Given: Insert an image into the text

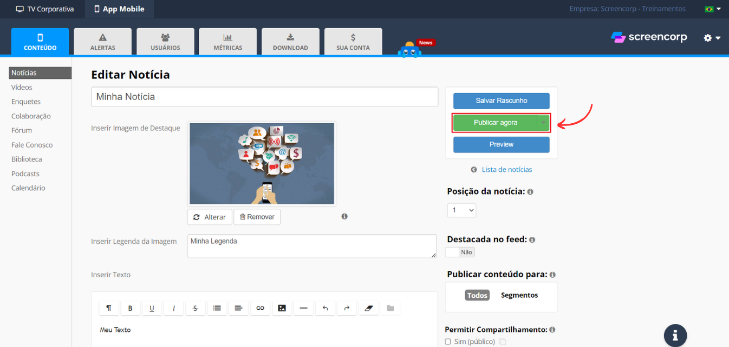Looking at the screenshot, I should (x=282, y=308).
